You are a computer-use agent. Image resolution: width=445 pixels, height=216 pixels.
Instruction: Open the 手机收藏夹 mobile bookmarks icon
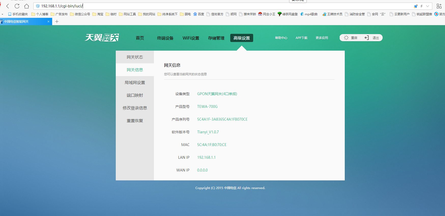click(x=18, y=14)
